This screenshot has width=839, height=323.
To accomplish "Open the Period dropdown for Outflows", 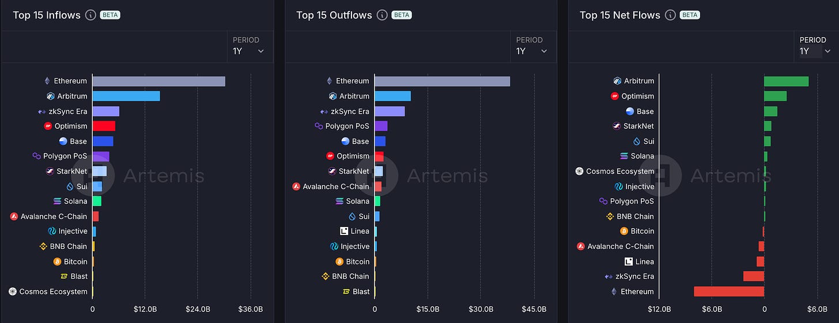I will pos(532,46).
